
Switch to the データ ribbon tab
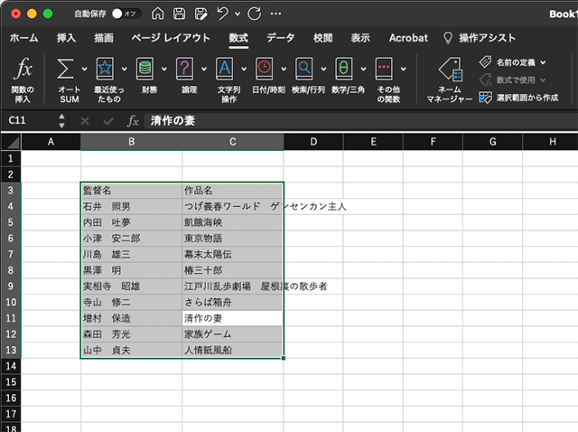(280, 38)
